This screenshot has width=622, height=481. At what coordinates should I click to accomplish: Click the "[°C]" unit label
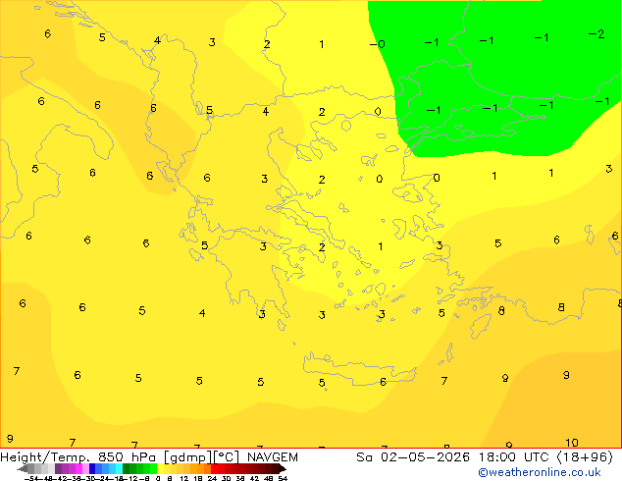click(x=226, y=457)
